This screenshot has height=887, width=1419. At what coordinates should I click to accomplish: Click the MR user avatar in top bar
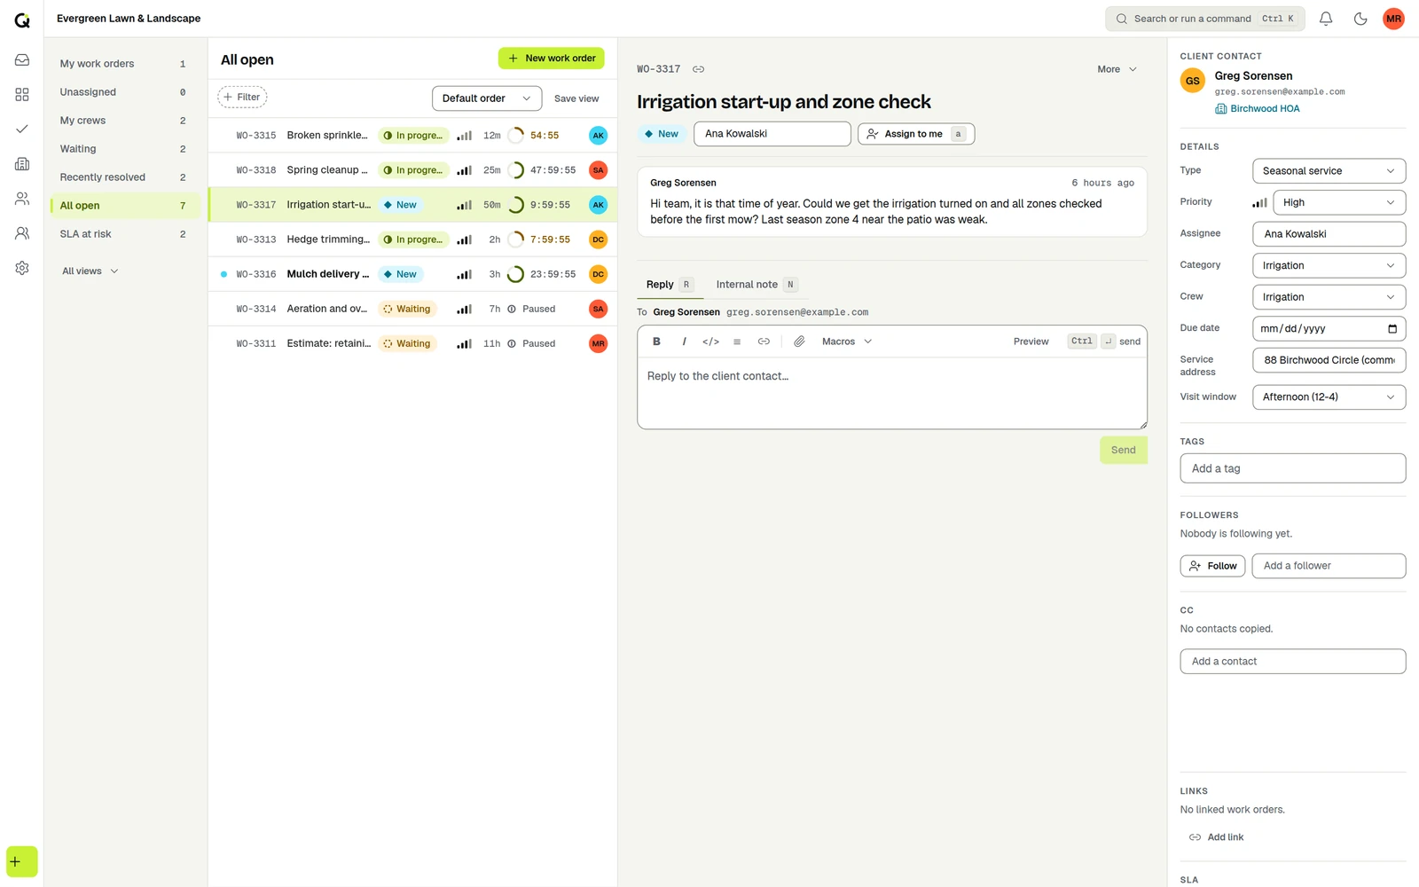[x=1394, y=19]
